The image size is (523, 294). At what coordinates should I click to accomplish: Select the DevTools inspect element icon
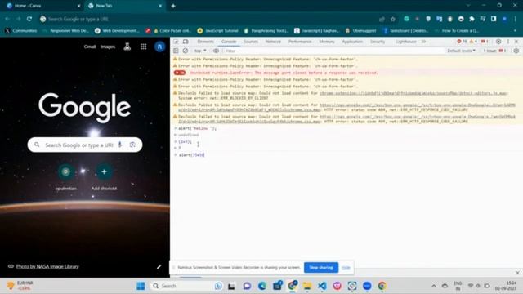click(x=176, y=42)
